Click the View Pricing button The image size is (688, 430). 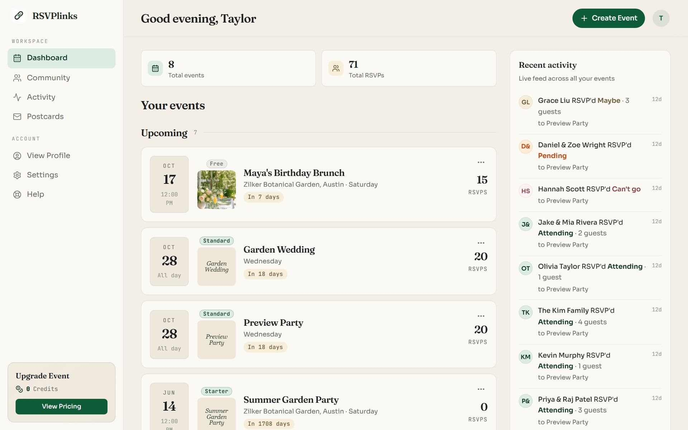tap(61, 406)
